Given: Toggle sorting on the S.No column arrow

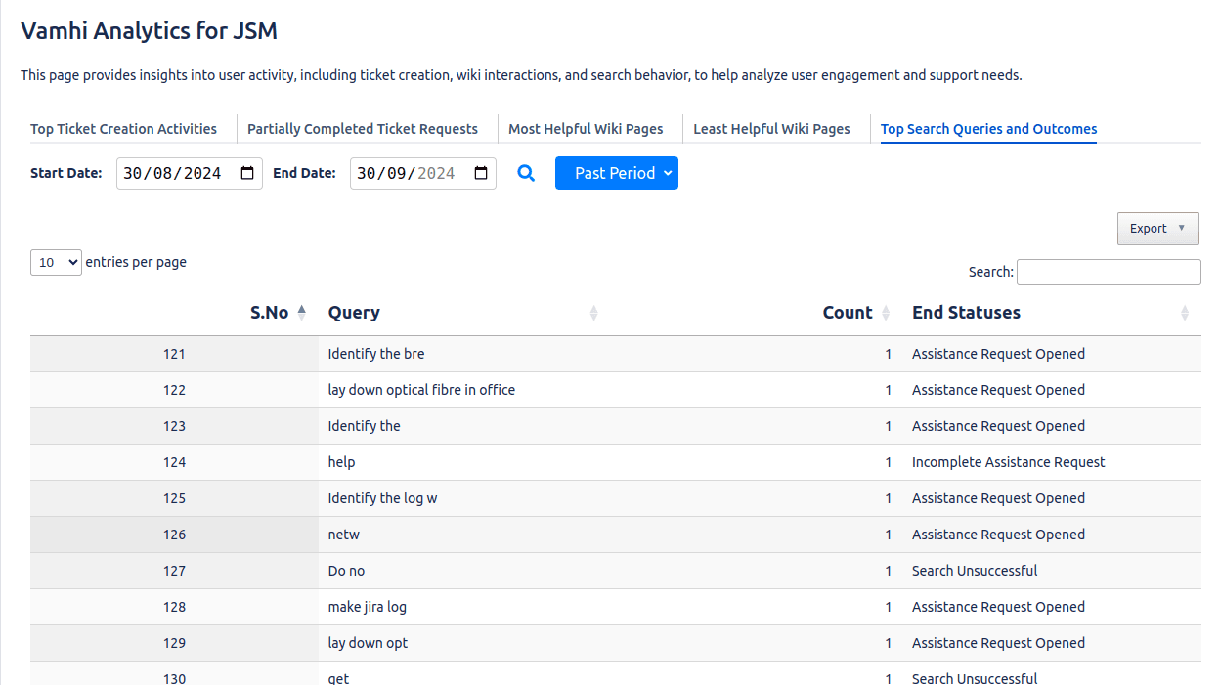Looking at the screenshot, I should tap(301, 311).
